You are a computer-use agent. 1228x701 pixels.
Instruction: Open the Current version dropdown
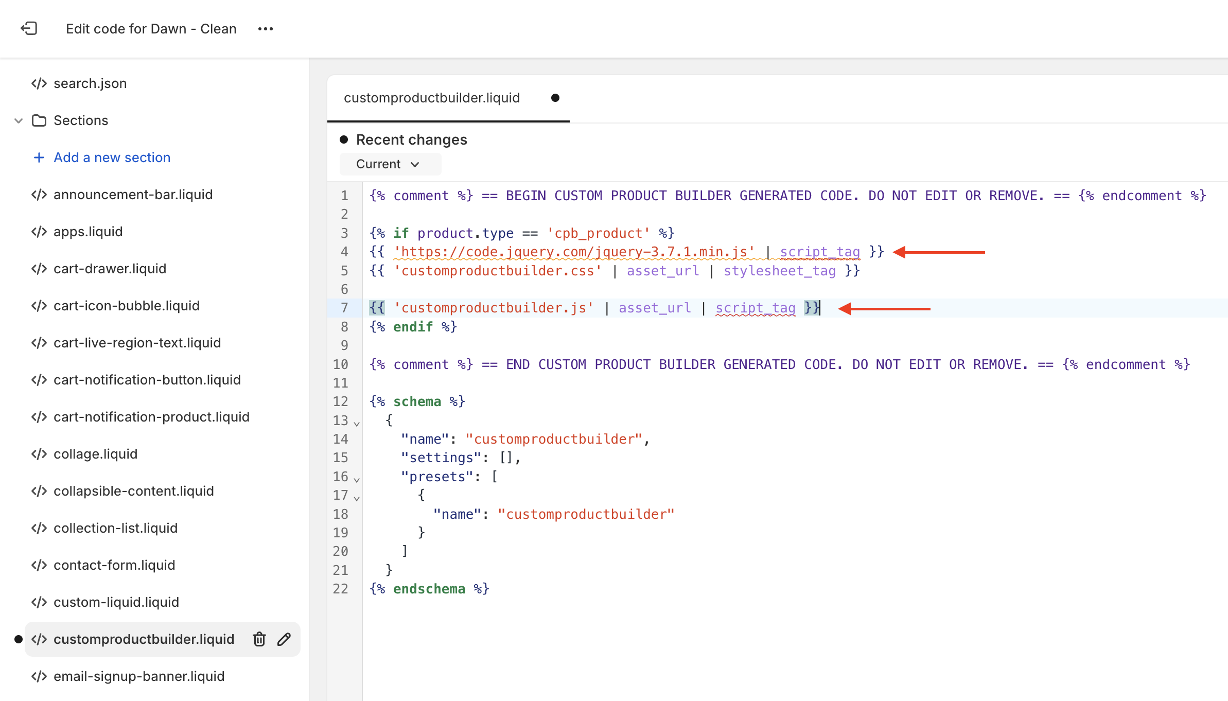coord(390,164)
